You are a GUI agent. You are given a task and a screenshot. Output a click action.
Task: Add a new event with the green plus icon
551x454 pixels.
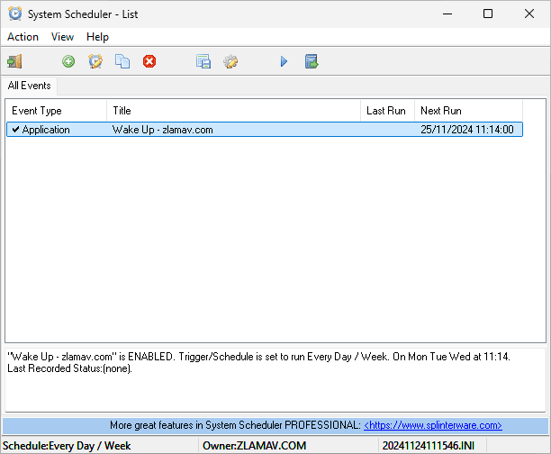click(x=68, y=61)
